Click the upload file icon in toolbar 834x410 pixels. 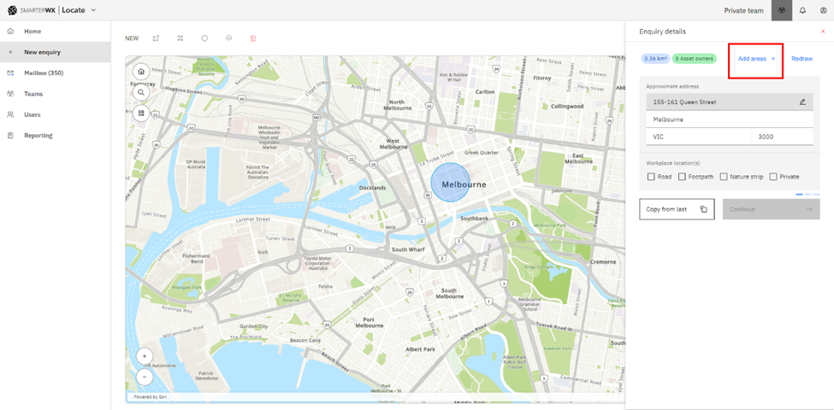228,38
